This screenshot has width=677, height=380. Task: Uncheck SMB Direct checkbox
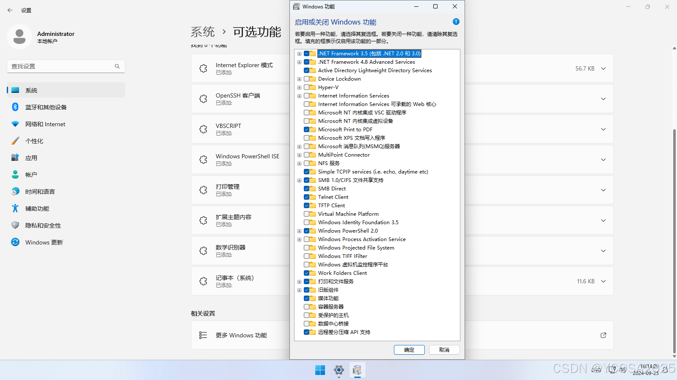click(306, 189)
